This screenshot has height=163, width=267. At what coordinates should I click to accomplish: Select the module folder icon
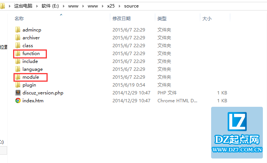tap(18, 77)
